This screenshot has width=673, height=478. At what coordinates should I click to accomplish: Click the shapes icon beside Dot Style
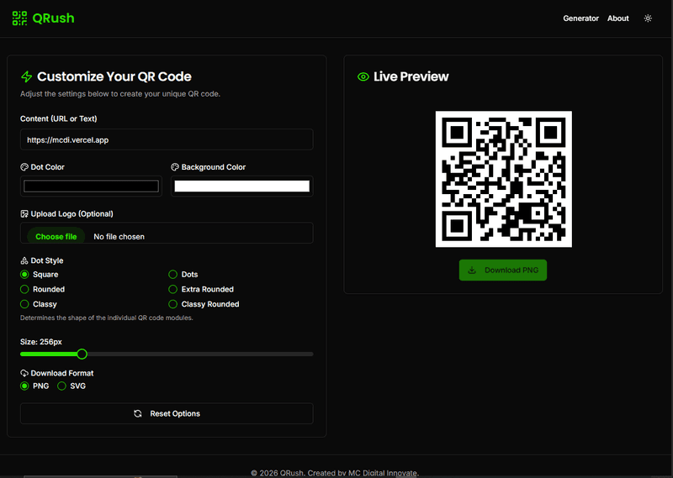24,260
